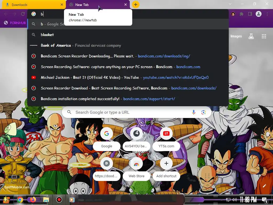Open the YT5s.com shortcut tile

[x=166, y=139]
